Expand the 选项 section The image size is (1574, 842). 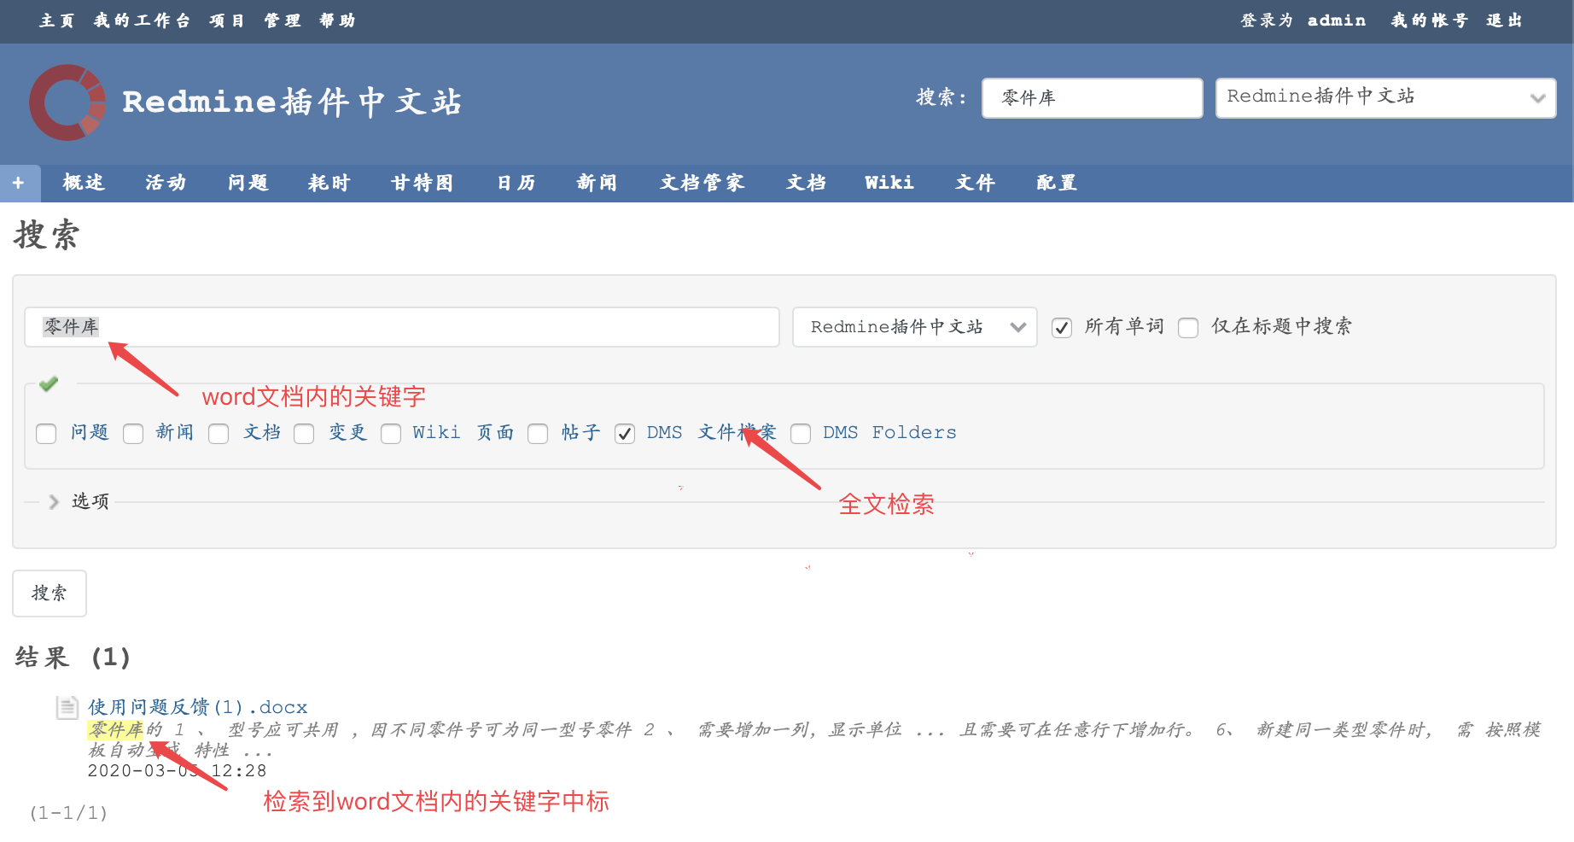tap(79, 501)
